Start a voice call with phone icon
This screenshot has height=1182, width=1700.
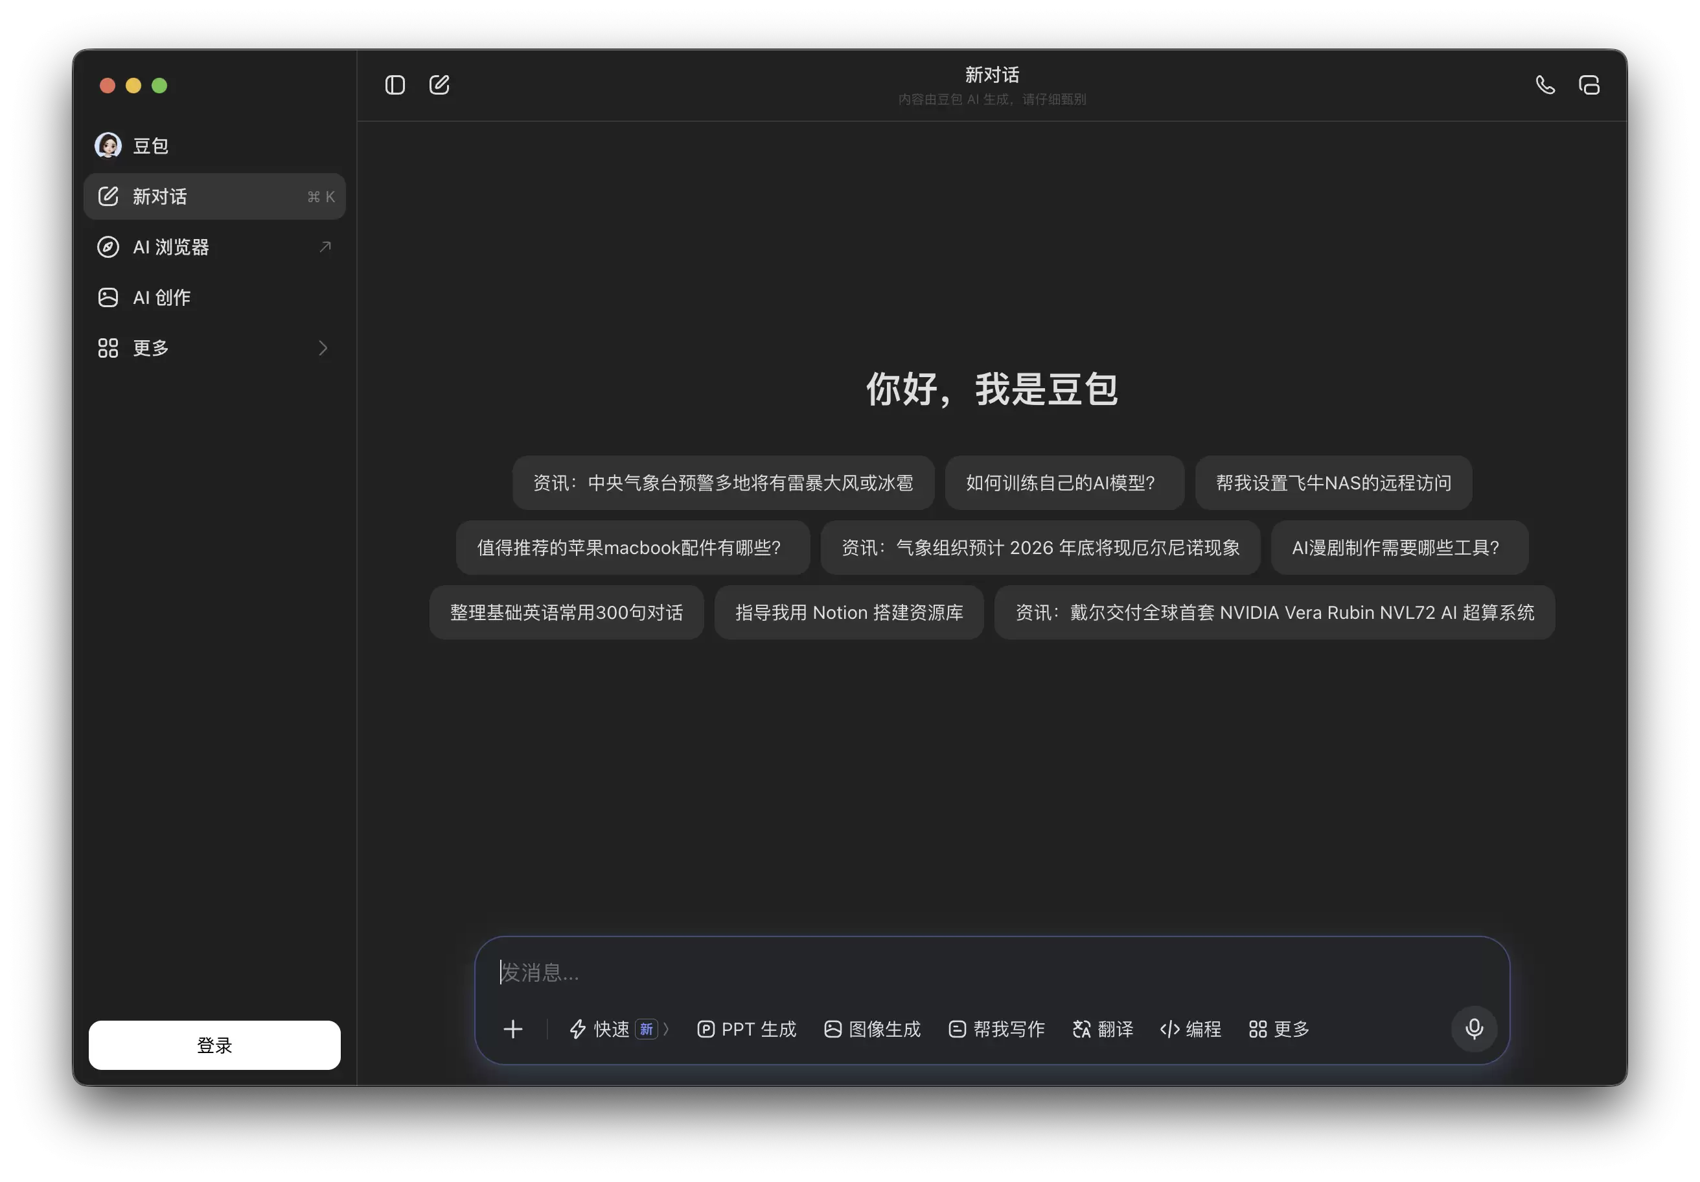click(1545, 85)
